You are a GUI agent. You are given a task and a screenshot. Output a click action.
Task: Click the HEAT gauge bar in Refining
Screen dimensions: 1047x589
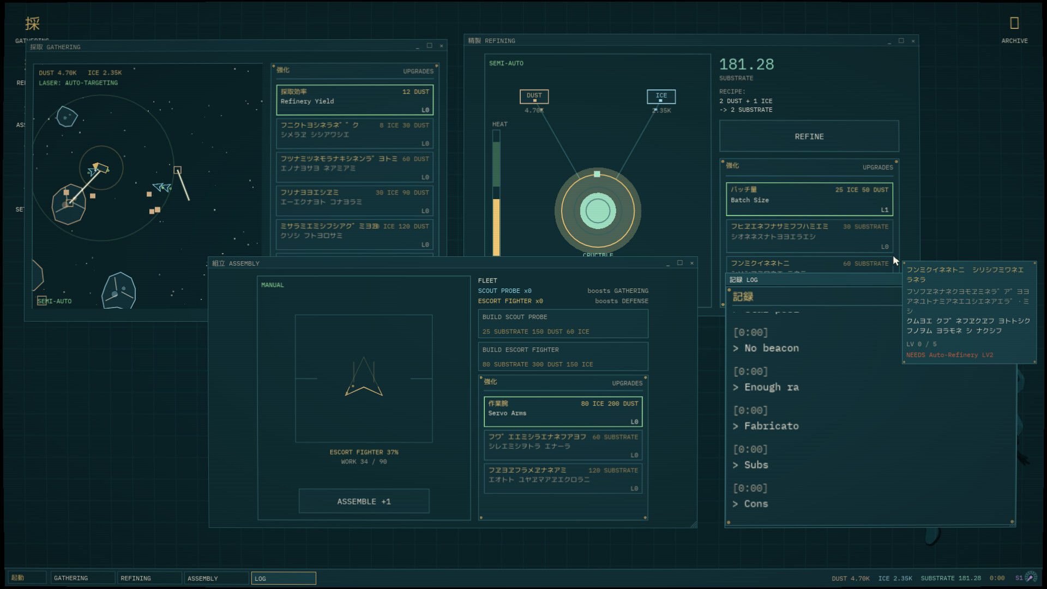click(x=496, y=193)
